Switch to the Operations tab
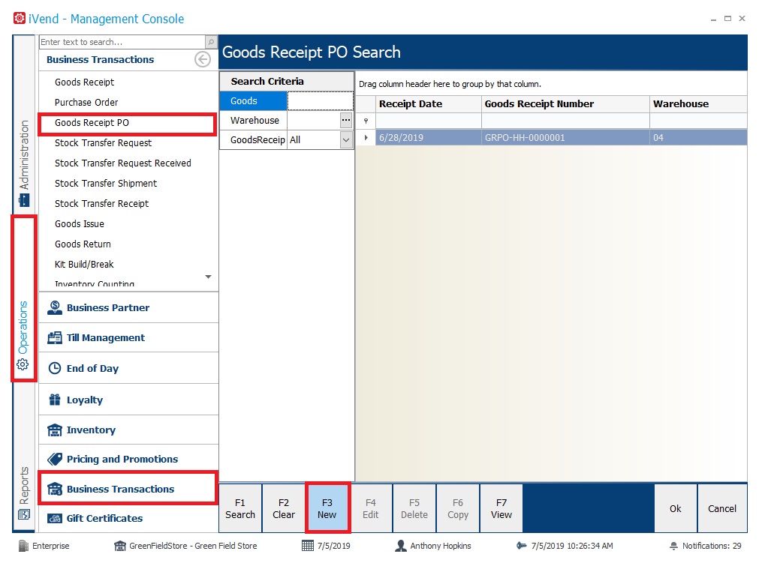This screenshot has width=759, height=566. click(x=24, y=298)
